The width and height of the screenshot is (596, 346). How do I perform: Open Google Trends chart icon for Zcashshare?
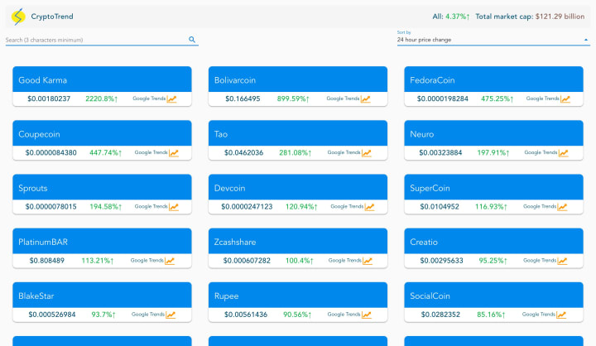tap(368, 261)
